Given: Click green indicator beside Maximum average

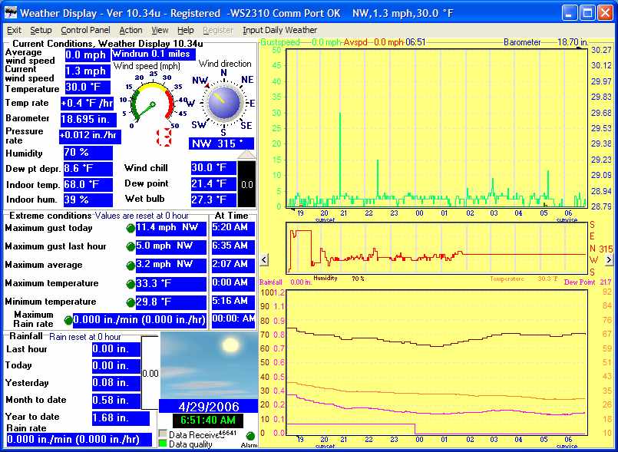Looking at the screenshot, I should pyautogui.click(x=131, y=266).
